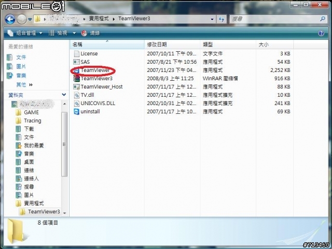332x249 pixels.
Task: Minimize the Explorer window
Action: point(296,5)
